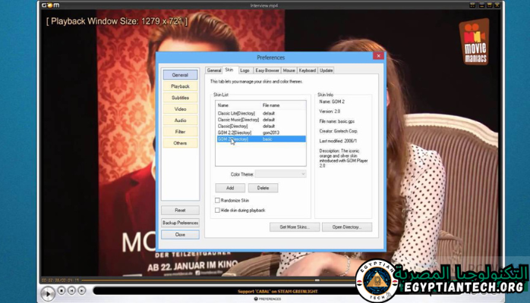Click the previous track button
The height and width of the screenshot is (303, 530).
pyautogui.click(x=71, y=290)
